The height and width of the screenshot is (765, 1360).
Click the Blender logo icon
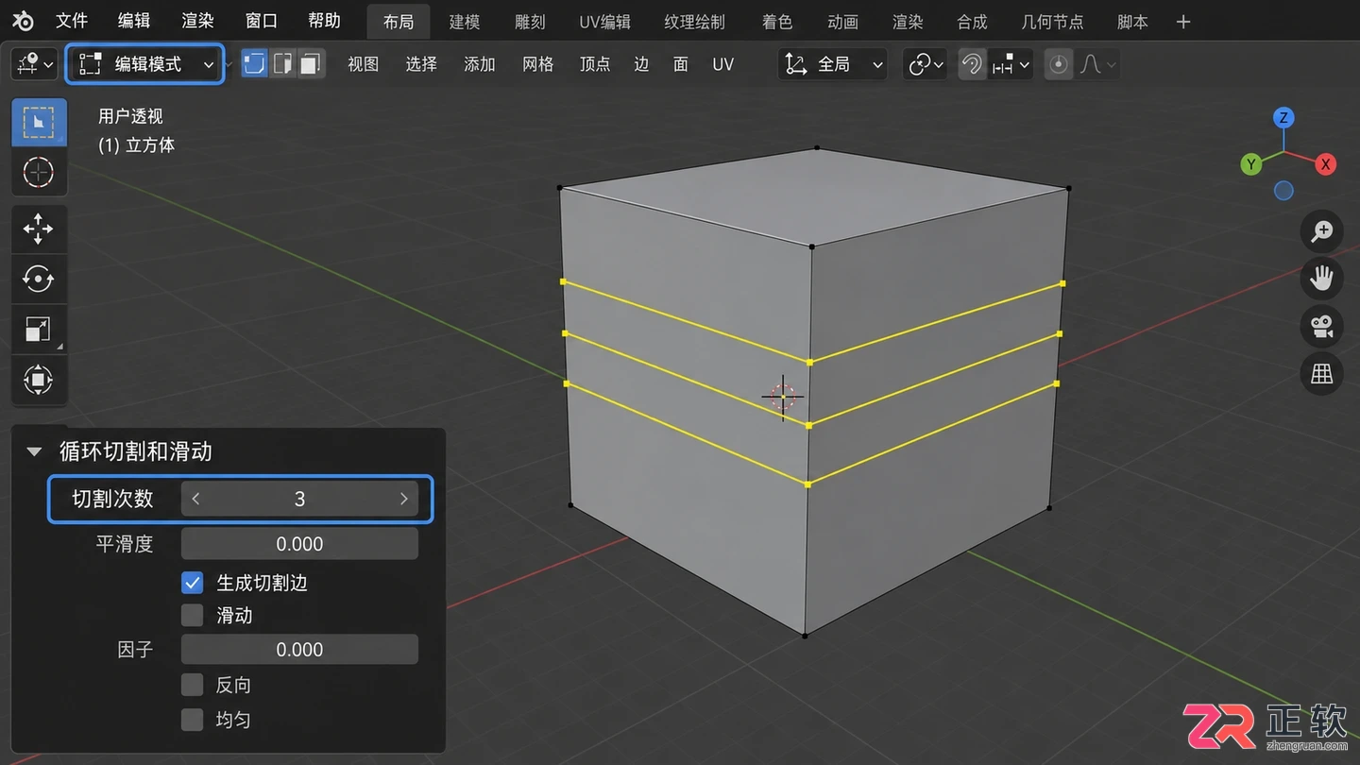[24, 21]
